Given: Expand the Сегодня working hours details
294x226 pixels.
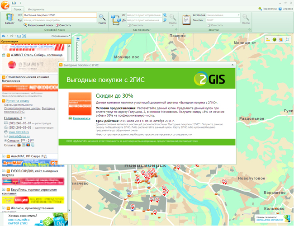Looking at the screenshot, I should (x=5, y=141).
